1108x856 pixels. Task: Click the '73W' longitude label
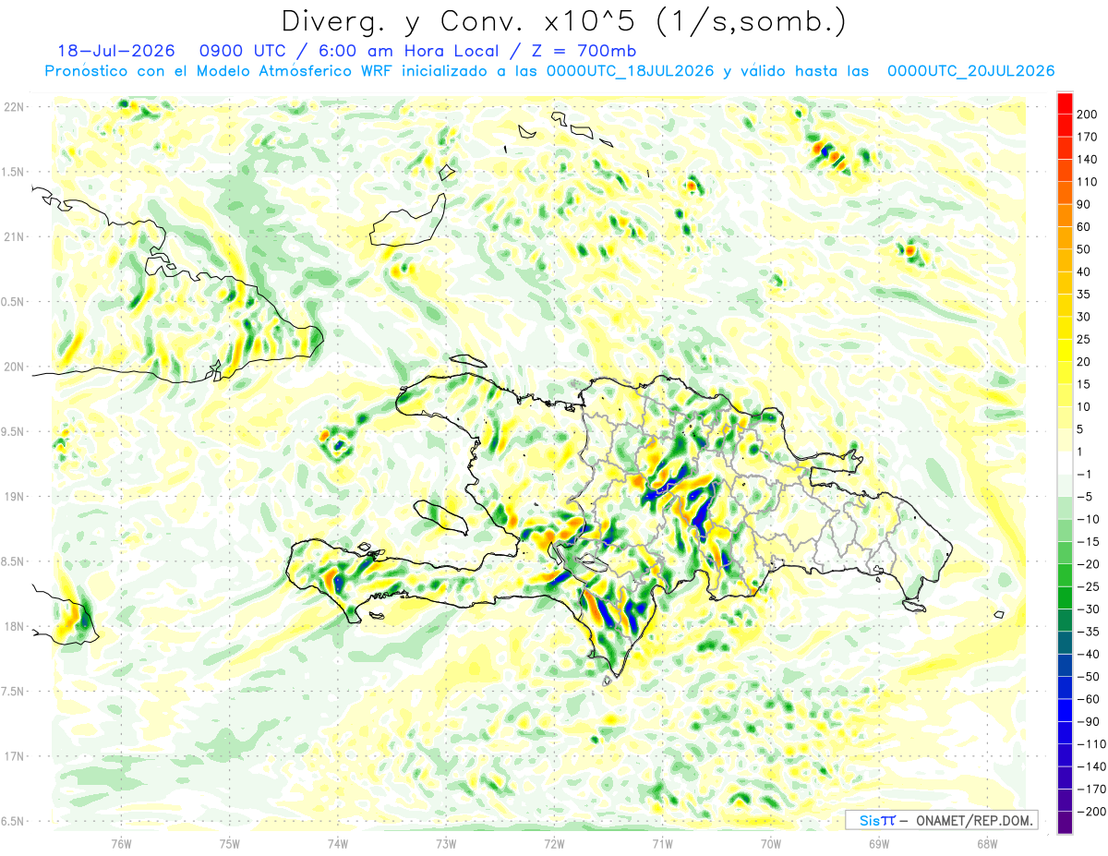[445, 843]
